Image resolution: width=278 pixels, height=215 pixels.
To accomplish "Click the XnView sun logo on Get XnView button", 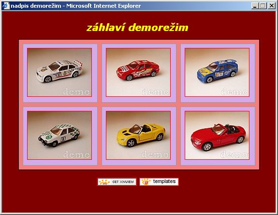I will tap(104, 182).
